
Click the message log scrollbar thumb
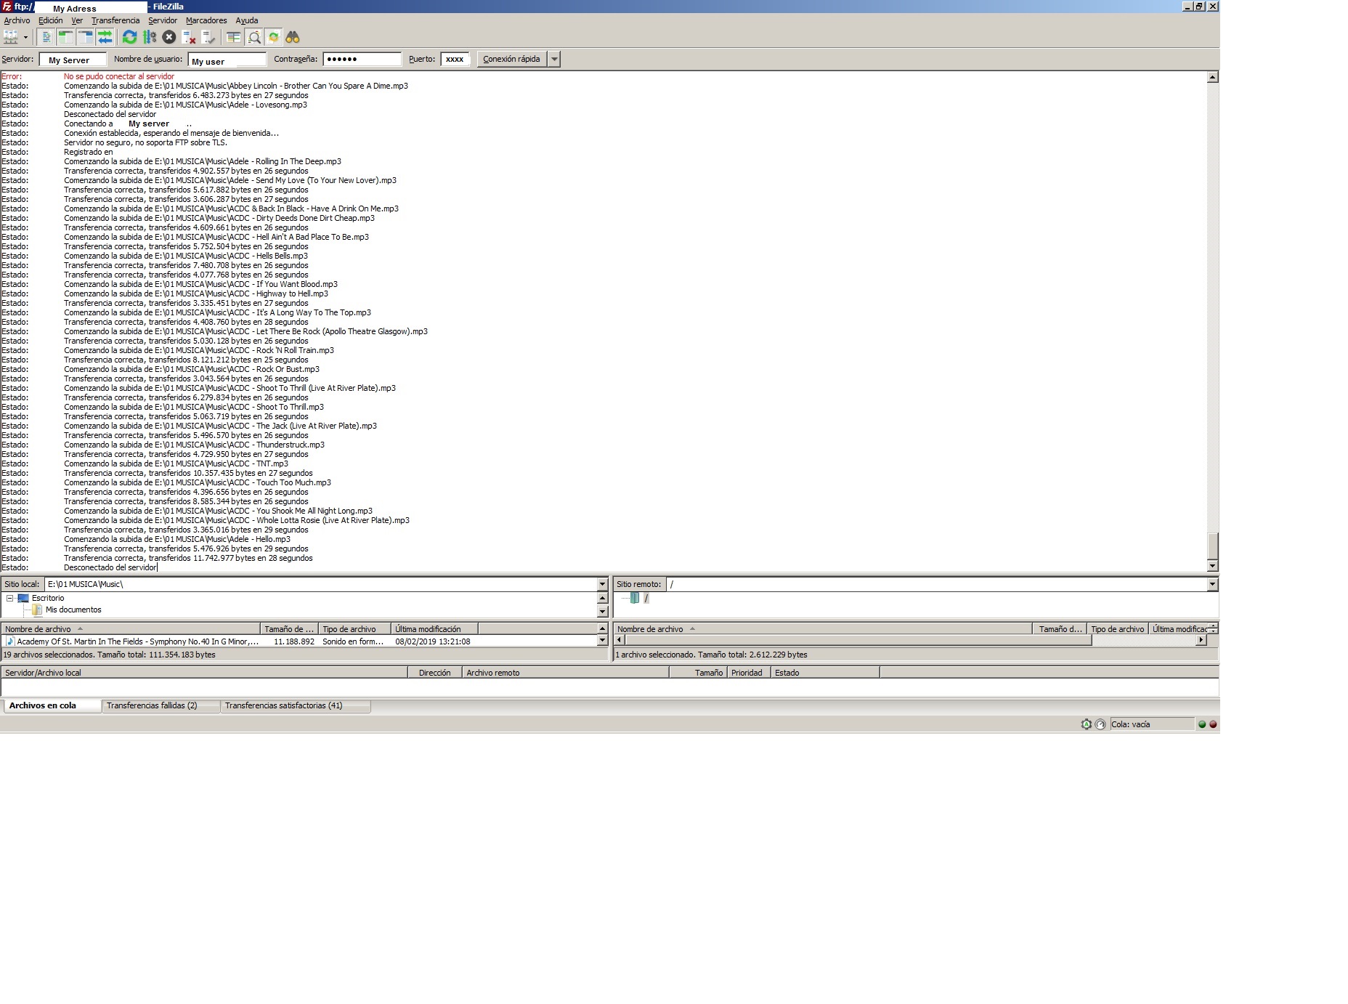(1212, 546)
